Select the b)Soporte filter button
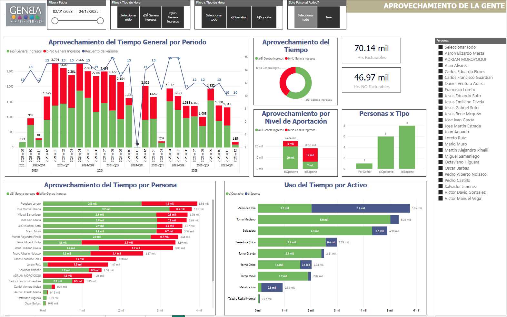507x317 pixels. [x=264, y=17]
